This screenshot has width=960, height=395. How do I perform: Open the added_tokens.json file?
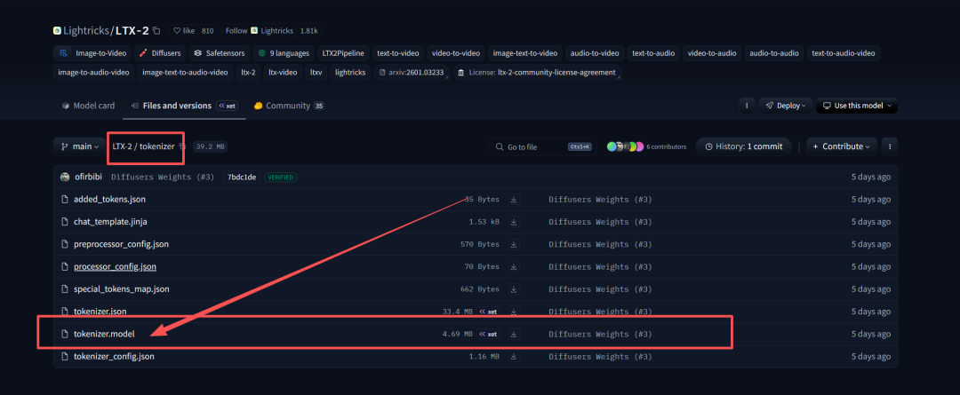click(109, 200)
